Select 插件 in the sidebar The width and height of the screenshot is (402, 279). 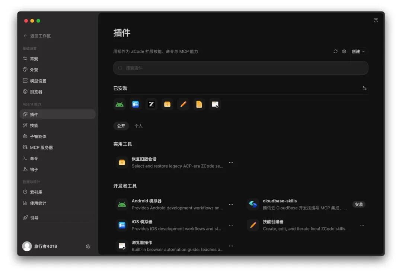point(57,114)
